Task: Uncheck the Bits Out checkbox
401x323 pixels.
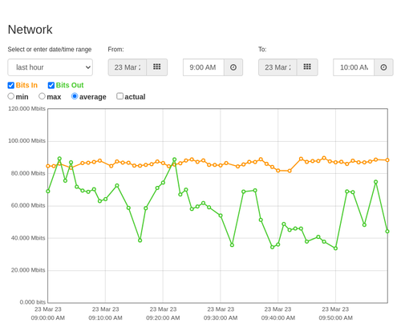Action: point(51,85)
